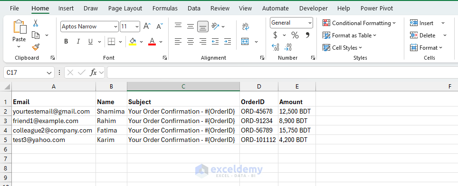458x186 pixels.
Task: Expand the Underline style arrow
Action: 99,42
